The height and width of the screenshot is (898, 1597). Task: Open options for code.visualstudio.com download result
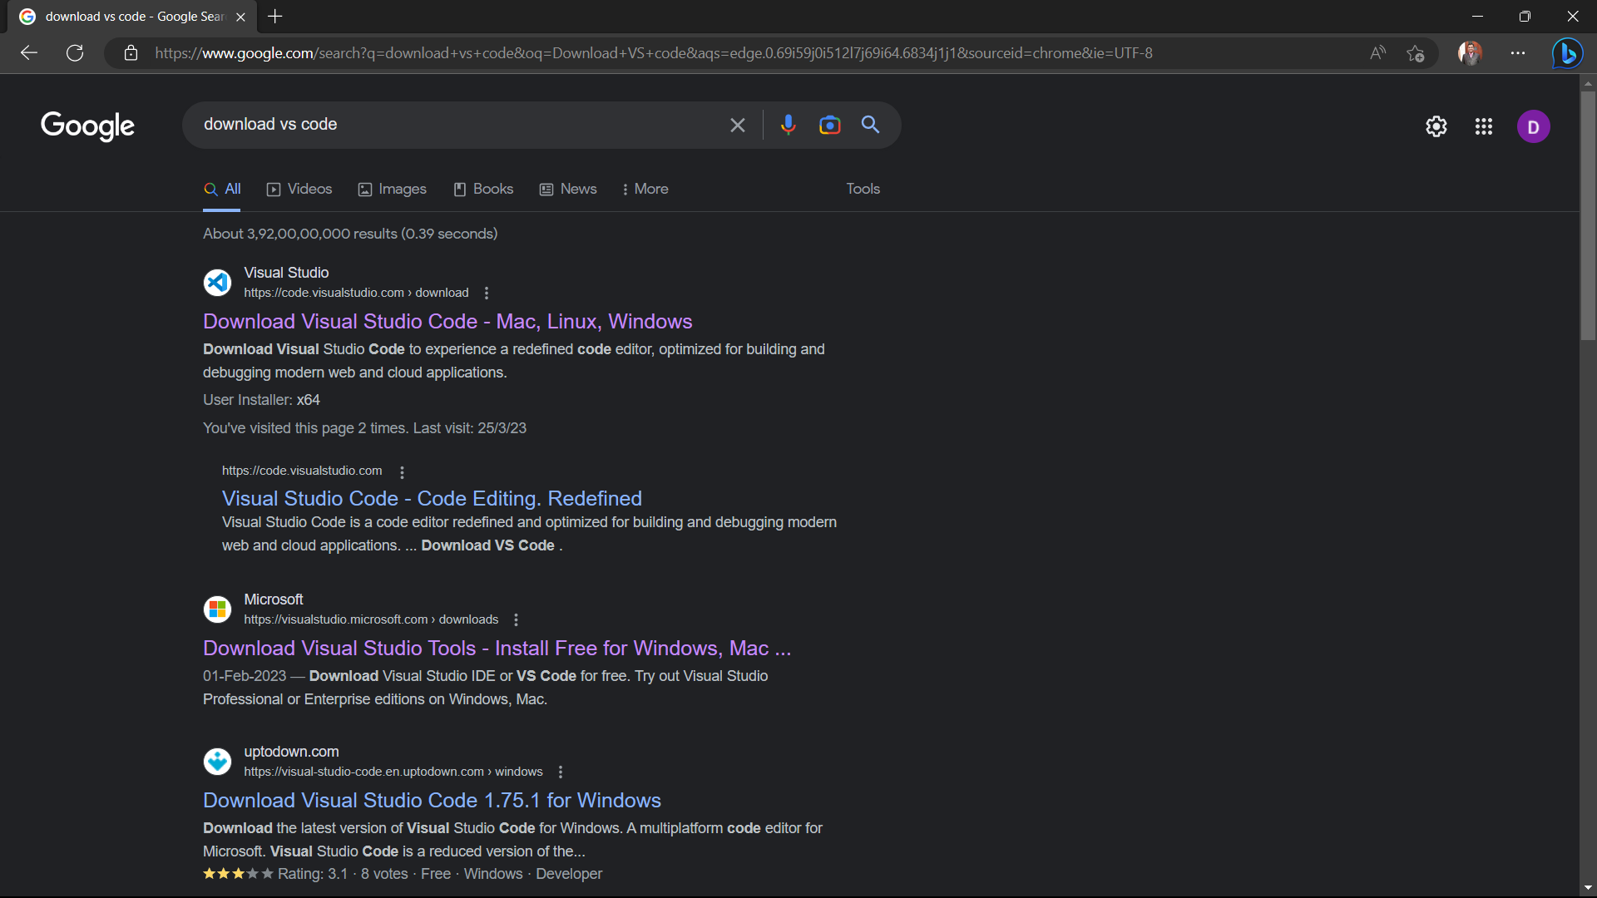point(487,293)
